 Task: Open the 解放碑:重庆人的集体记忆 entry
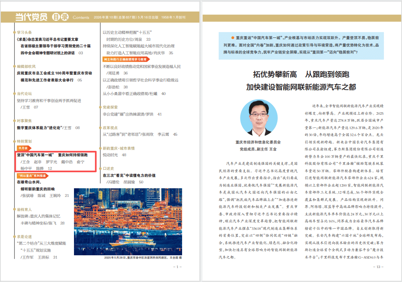pos(39,216)
